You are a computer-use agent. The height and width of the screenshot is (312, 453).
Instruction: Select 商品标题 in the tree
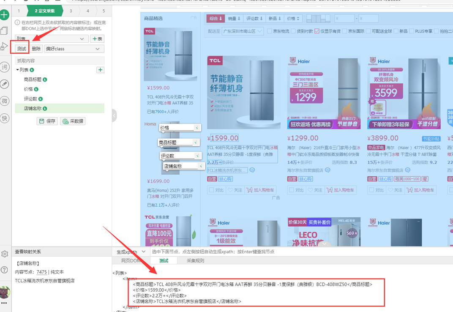33,79
